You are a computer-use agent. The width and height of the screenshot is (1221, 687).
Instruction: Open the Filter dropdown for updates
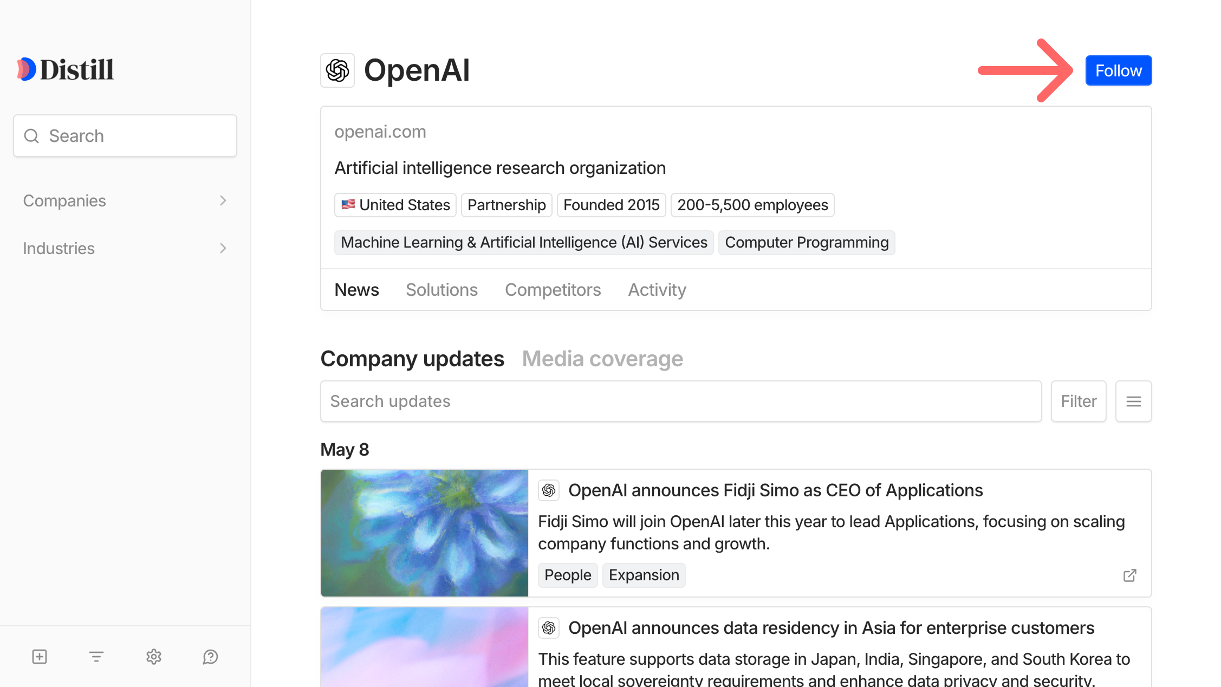[x=1078, y=401]
